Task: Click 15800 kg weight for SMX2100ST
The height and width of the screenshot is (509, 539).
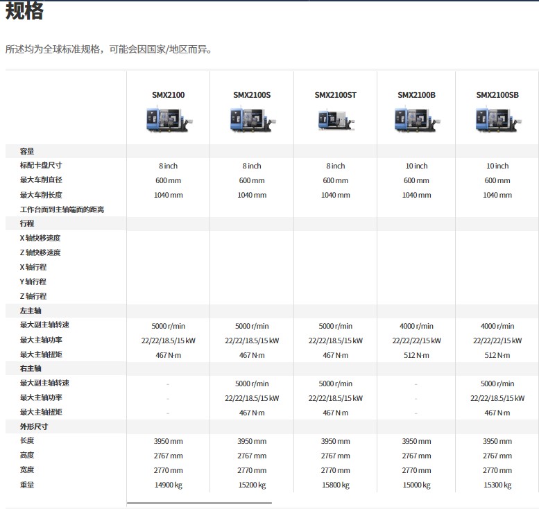Action: [x=336, y=485]
